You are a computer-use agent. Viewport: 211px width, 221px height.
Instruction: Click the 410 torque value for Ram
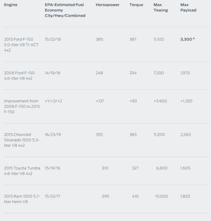(x=135, y=196)
